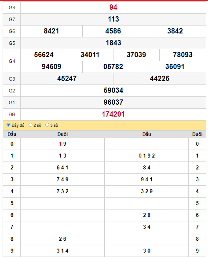The height and width of the screenshot is (257, 208).
Task: Click G3 number 45247
Action: (67, 78)
